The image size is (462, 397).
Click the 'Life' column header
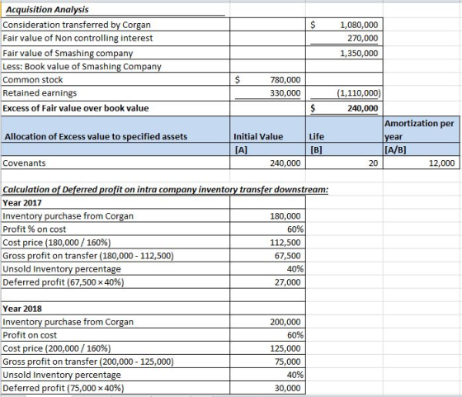317,136
